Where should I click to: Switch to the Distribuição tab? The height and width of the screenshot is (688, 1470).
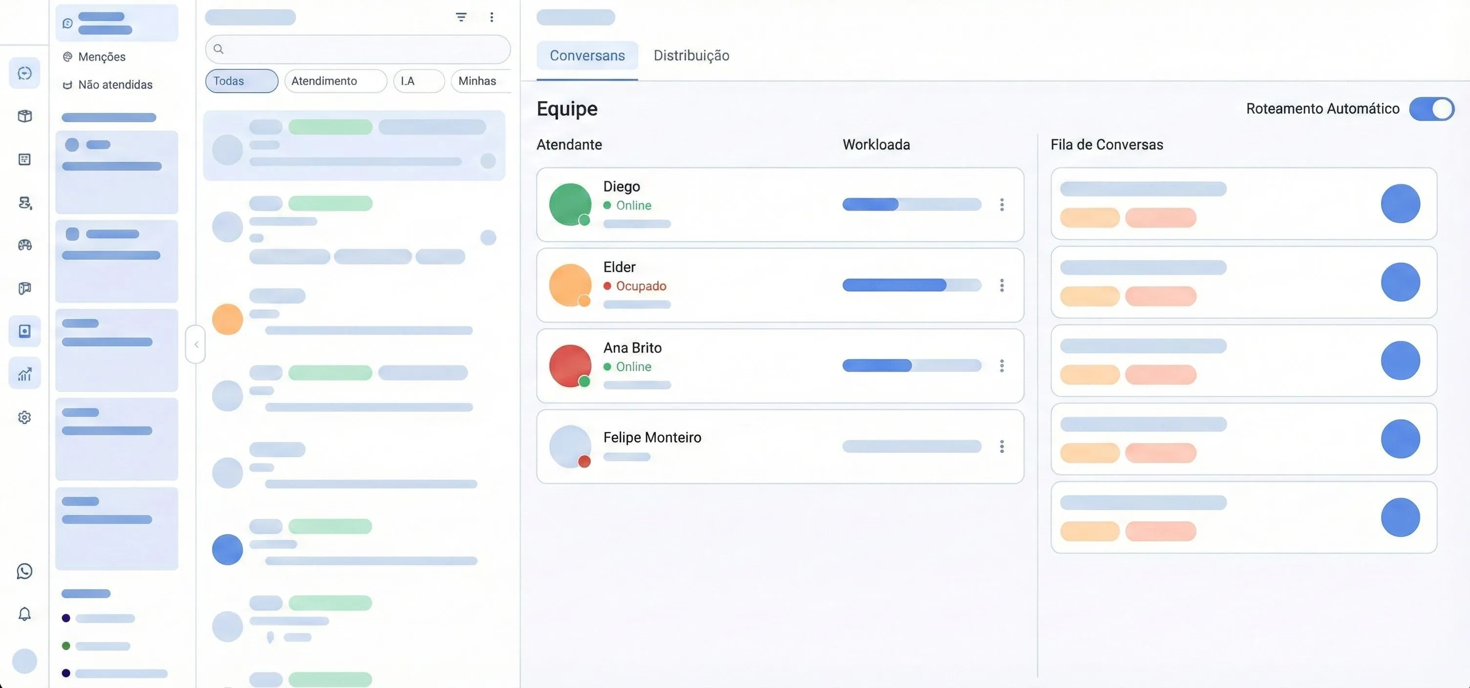691,55
